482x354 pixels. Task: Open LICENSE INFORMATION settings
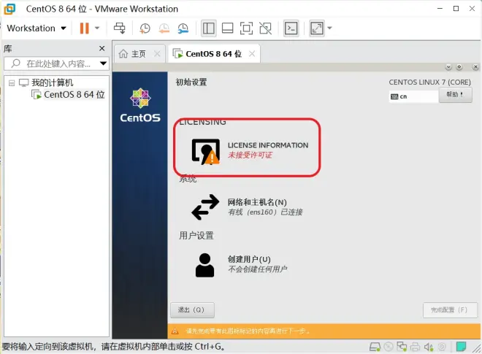coord(249,150)
